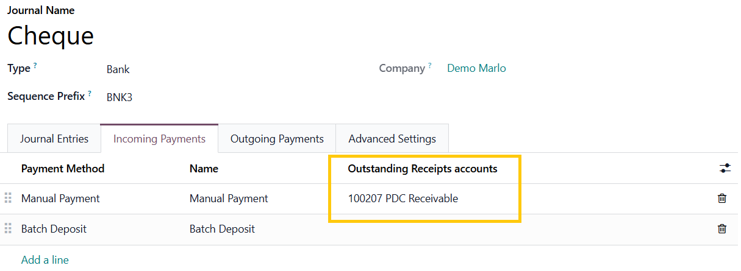Viewport: 741px width, 271px height.
Task: Delete the Batch Deposit line
Action: (721, 229)
